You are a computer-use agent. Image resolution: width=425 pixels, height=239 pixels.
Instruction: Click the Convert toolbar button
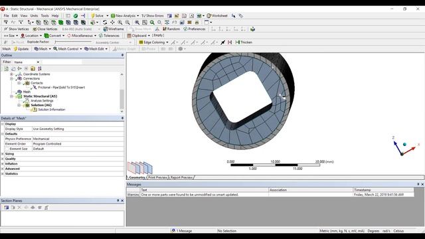tap(54, 35)
